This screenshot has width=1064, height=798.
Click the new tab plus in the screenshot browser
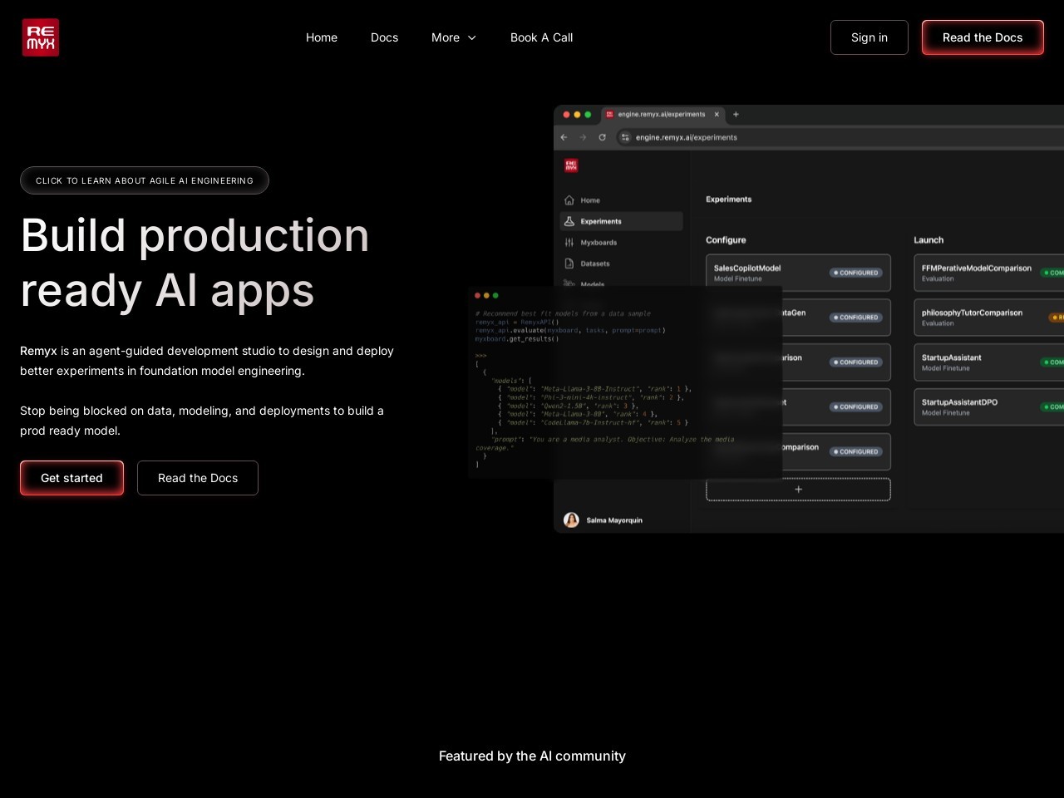pyautogui.click(x=736, y=115)
